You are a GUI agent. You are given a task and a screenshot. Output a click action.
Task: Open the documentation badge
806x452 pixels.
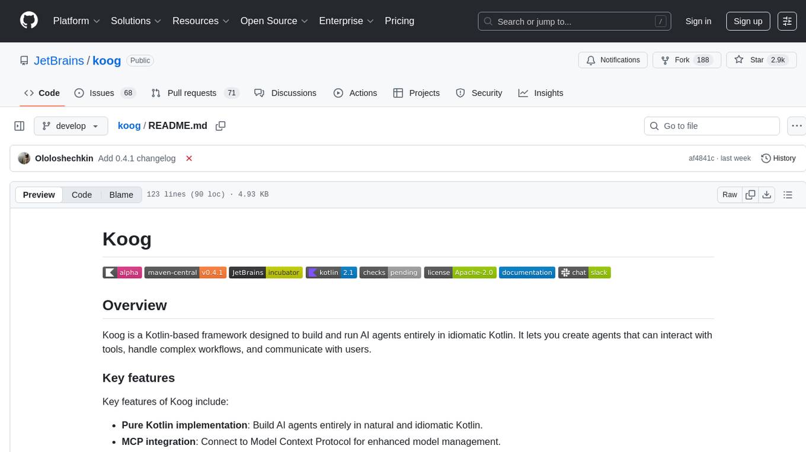click(x=527, y=273)
